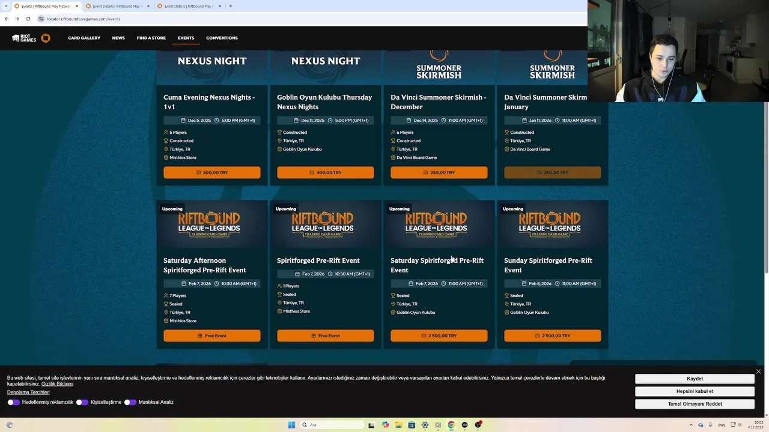Click the microphone icon in system tray

coord(710,425)
